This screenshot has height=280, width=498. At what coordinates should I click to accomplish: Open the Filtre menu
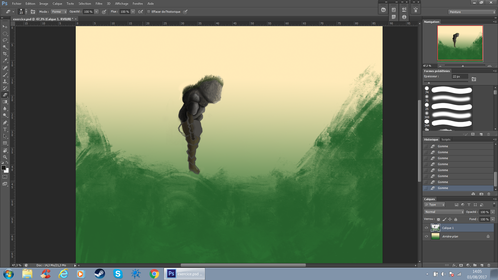point(99,4)
